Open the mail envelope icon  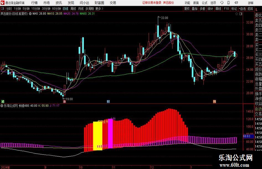coord(236,3)
